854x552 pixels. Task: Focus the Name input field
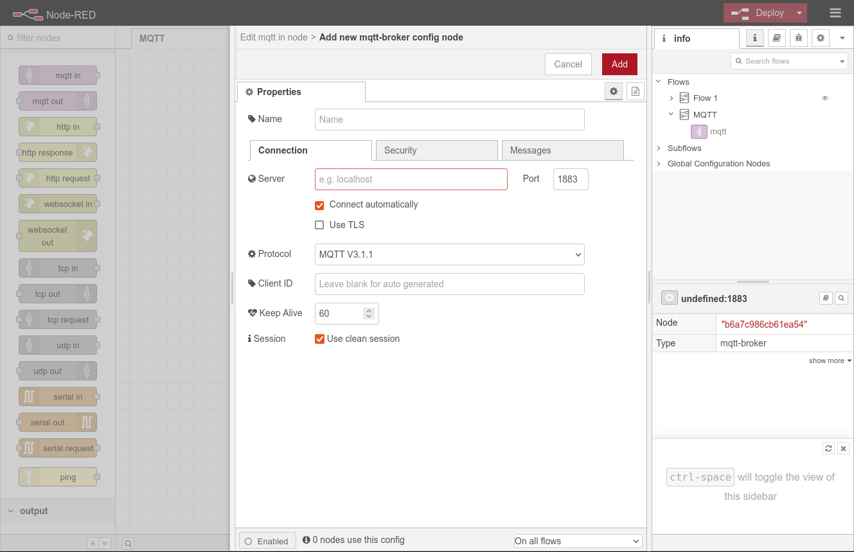tap(450, 120)
